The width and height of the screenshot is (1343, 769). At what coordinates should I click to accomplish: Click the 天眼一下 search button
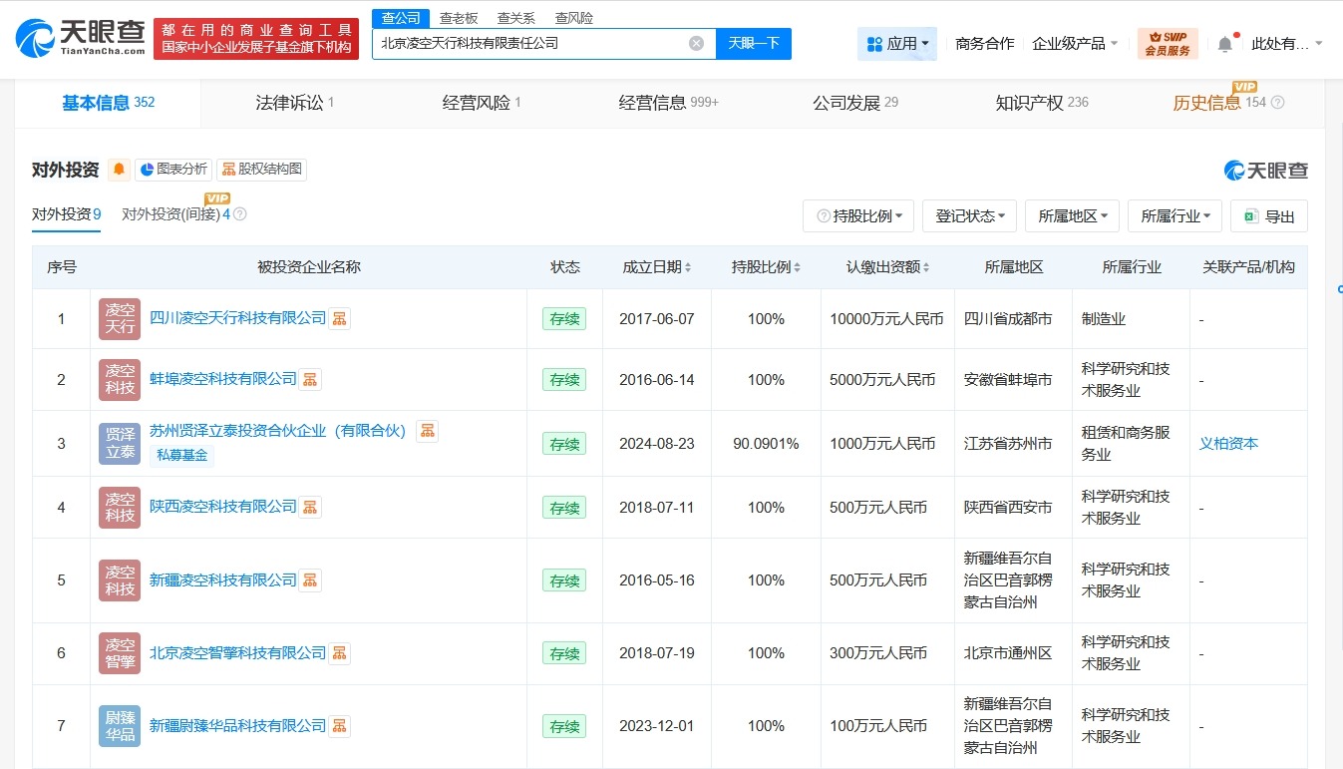(x=753, y=44)
